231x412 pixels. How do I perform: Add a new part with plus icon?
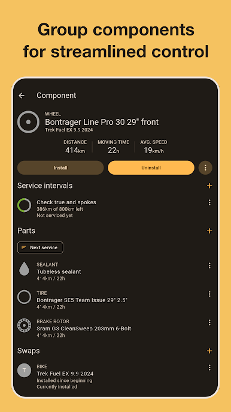pos(209,231)
